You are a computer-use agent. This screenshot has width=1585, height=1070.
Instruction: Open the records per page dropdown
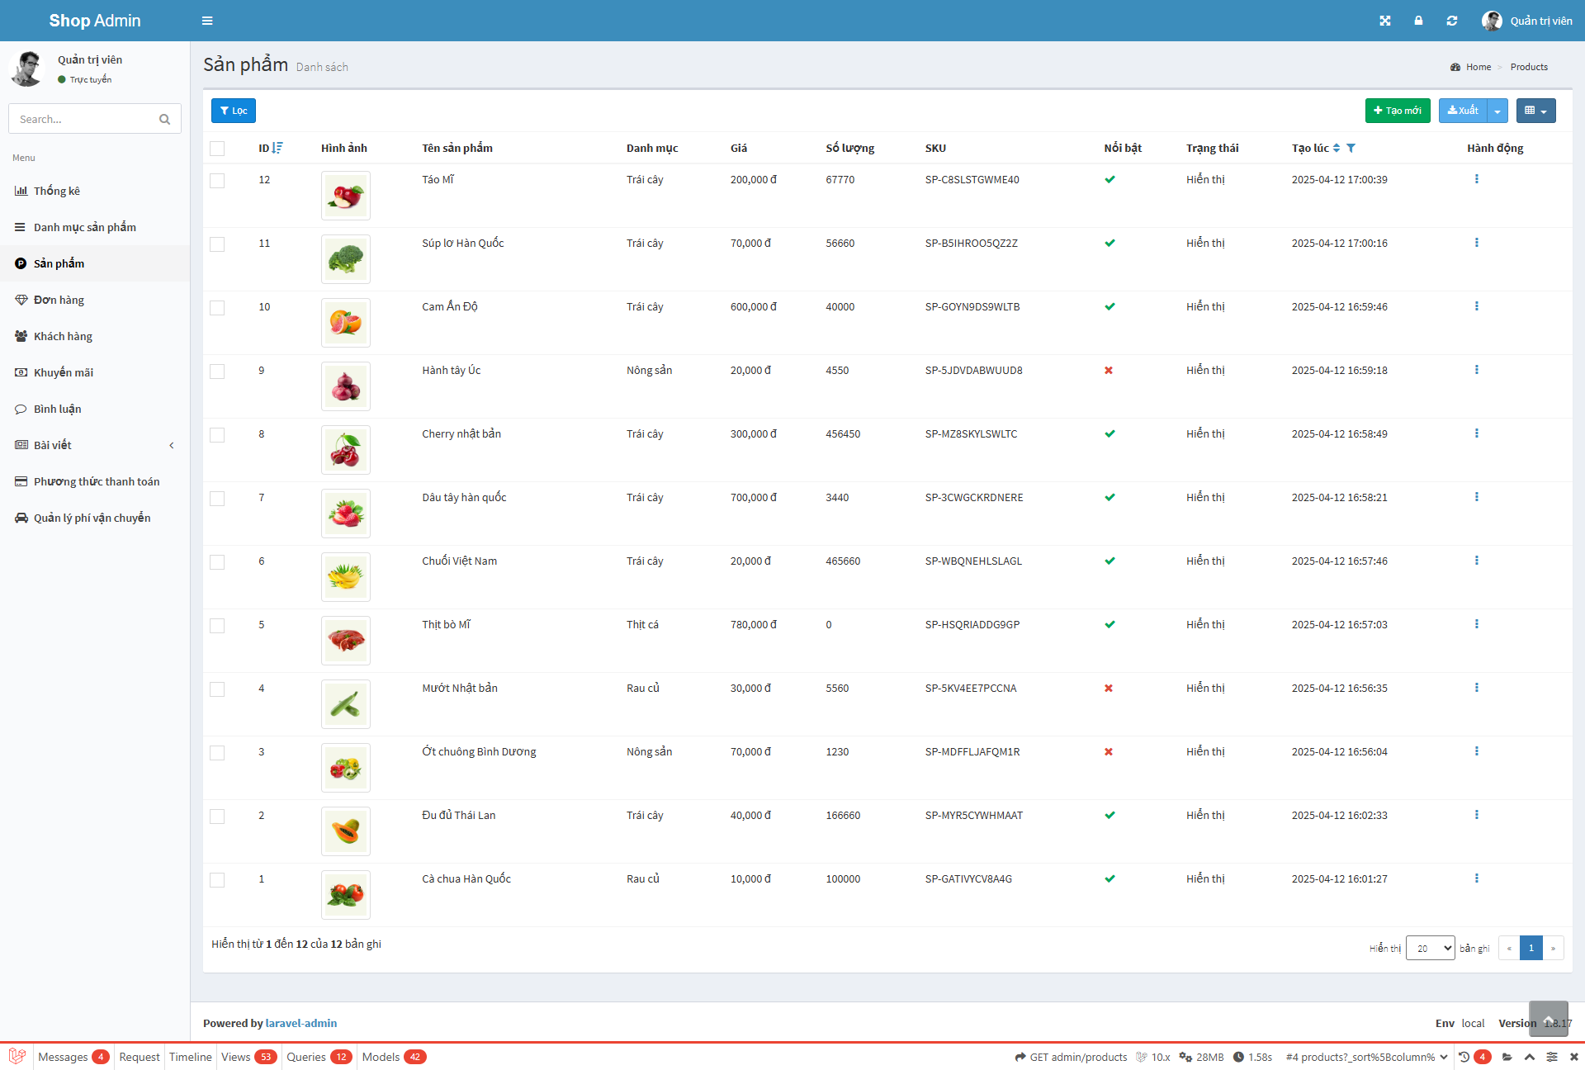click(1430, 948)
